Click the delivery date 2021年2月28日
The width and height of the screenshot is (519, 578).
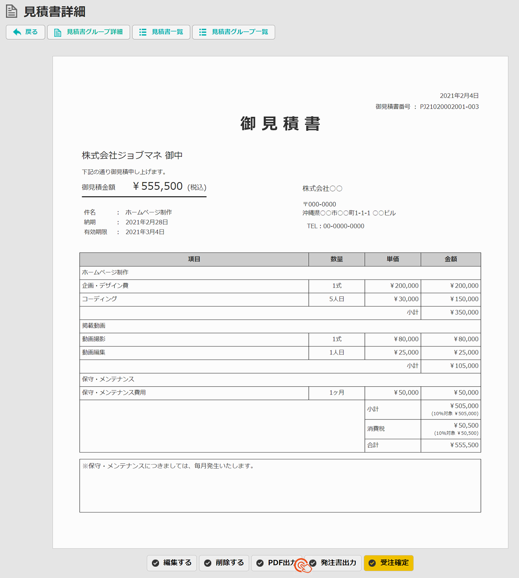tap(147, 222)
